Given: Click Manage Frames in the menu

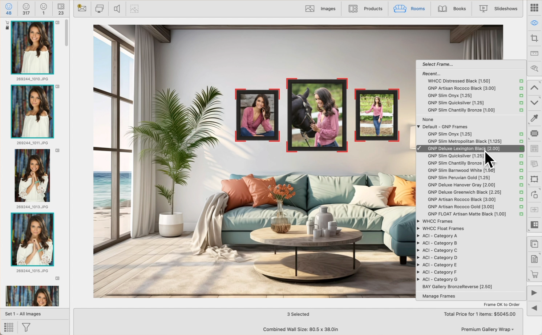Looking at the screenshot, I should [438, 296].
